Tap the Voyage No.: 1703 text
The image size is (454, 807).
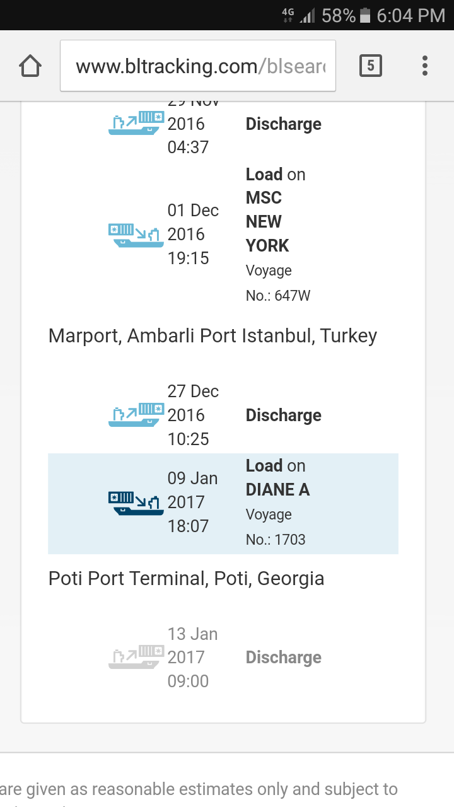point(275,527)
